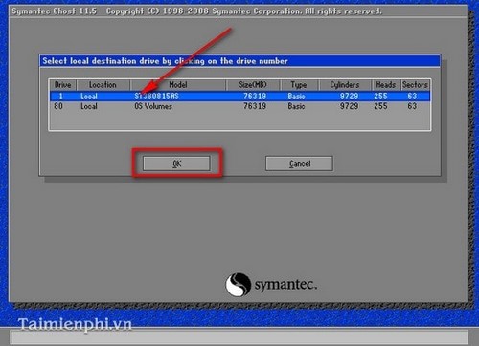Click sectors 63 in the ST380815AS row
Screen dimensions: 479x346
[412, 97]
